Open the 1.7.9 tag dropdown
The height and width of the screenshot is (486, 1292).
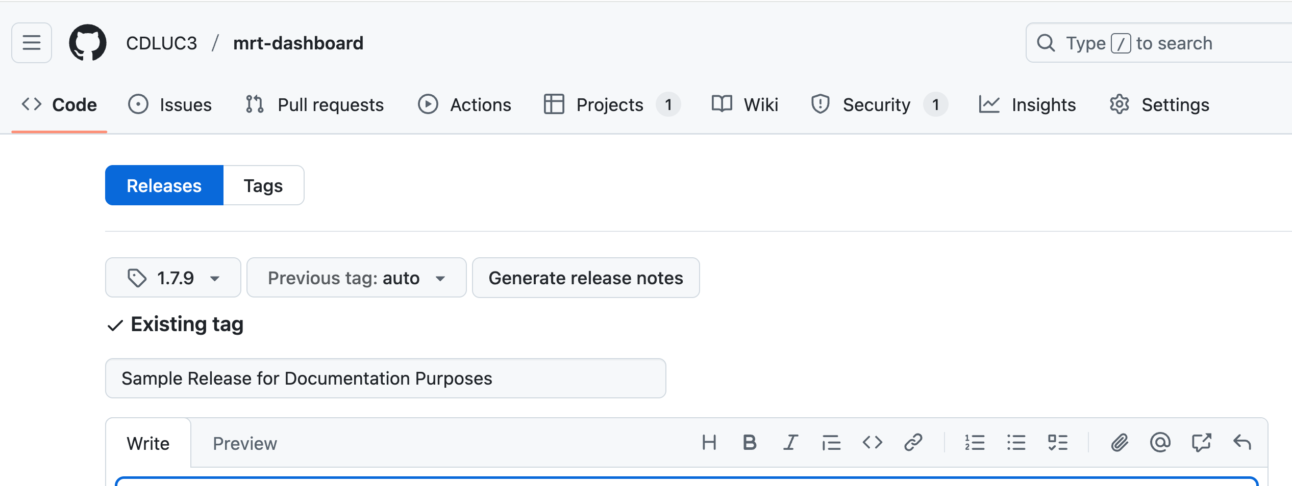click(x=173, y=278)
